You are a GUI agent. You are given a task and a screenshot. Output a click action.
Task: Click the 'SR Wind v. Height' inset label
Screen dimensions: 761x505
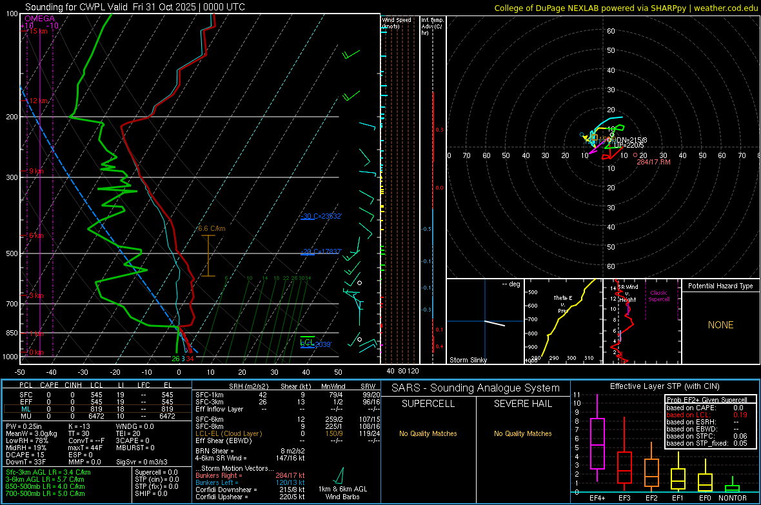tap(628, 293)
